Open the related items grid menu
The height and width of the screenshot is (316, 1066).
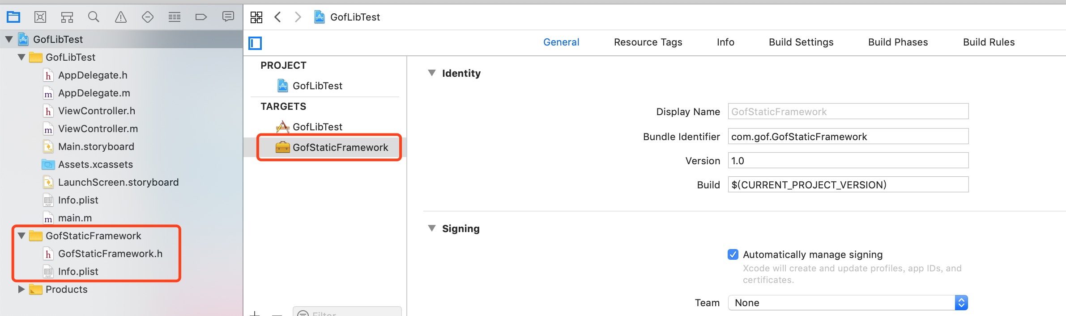point(256,17)
